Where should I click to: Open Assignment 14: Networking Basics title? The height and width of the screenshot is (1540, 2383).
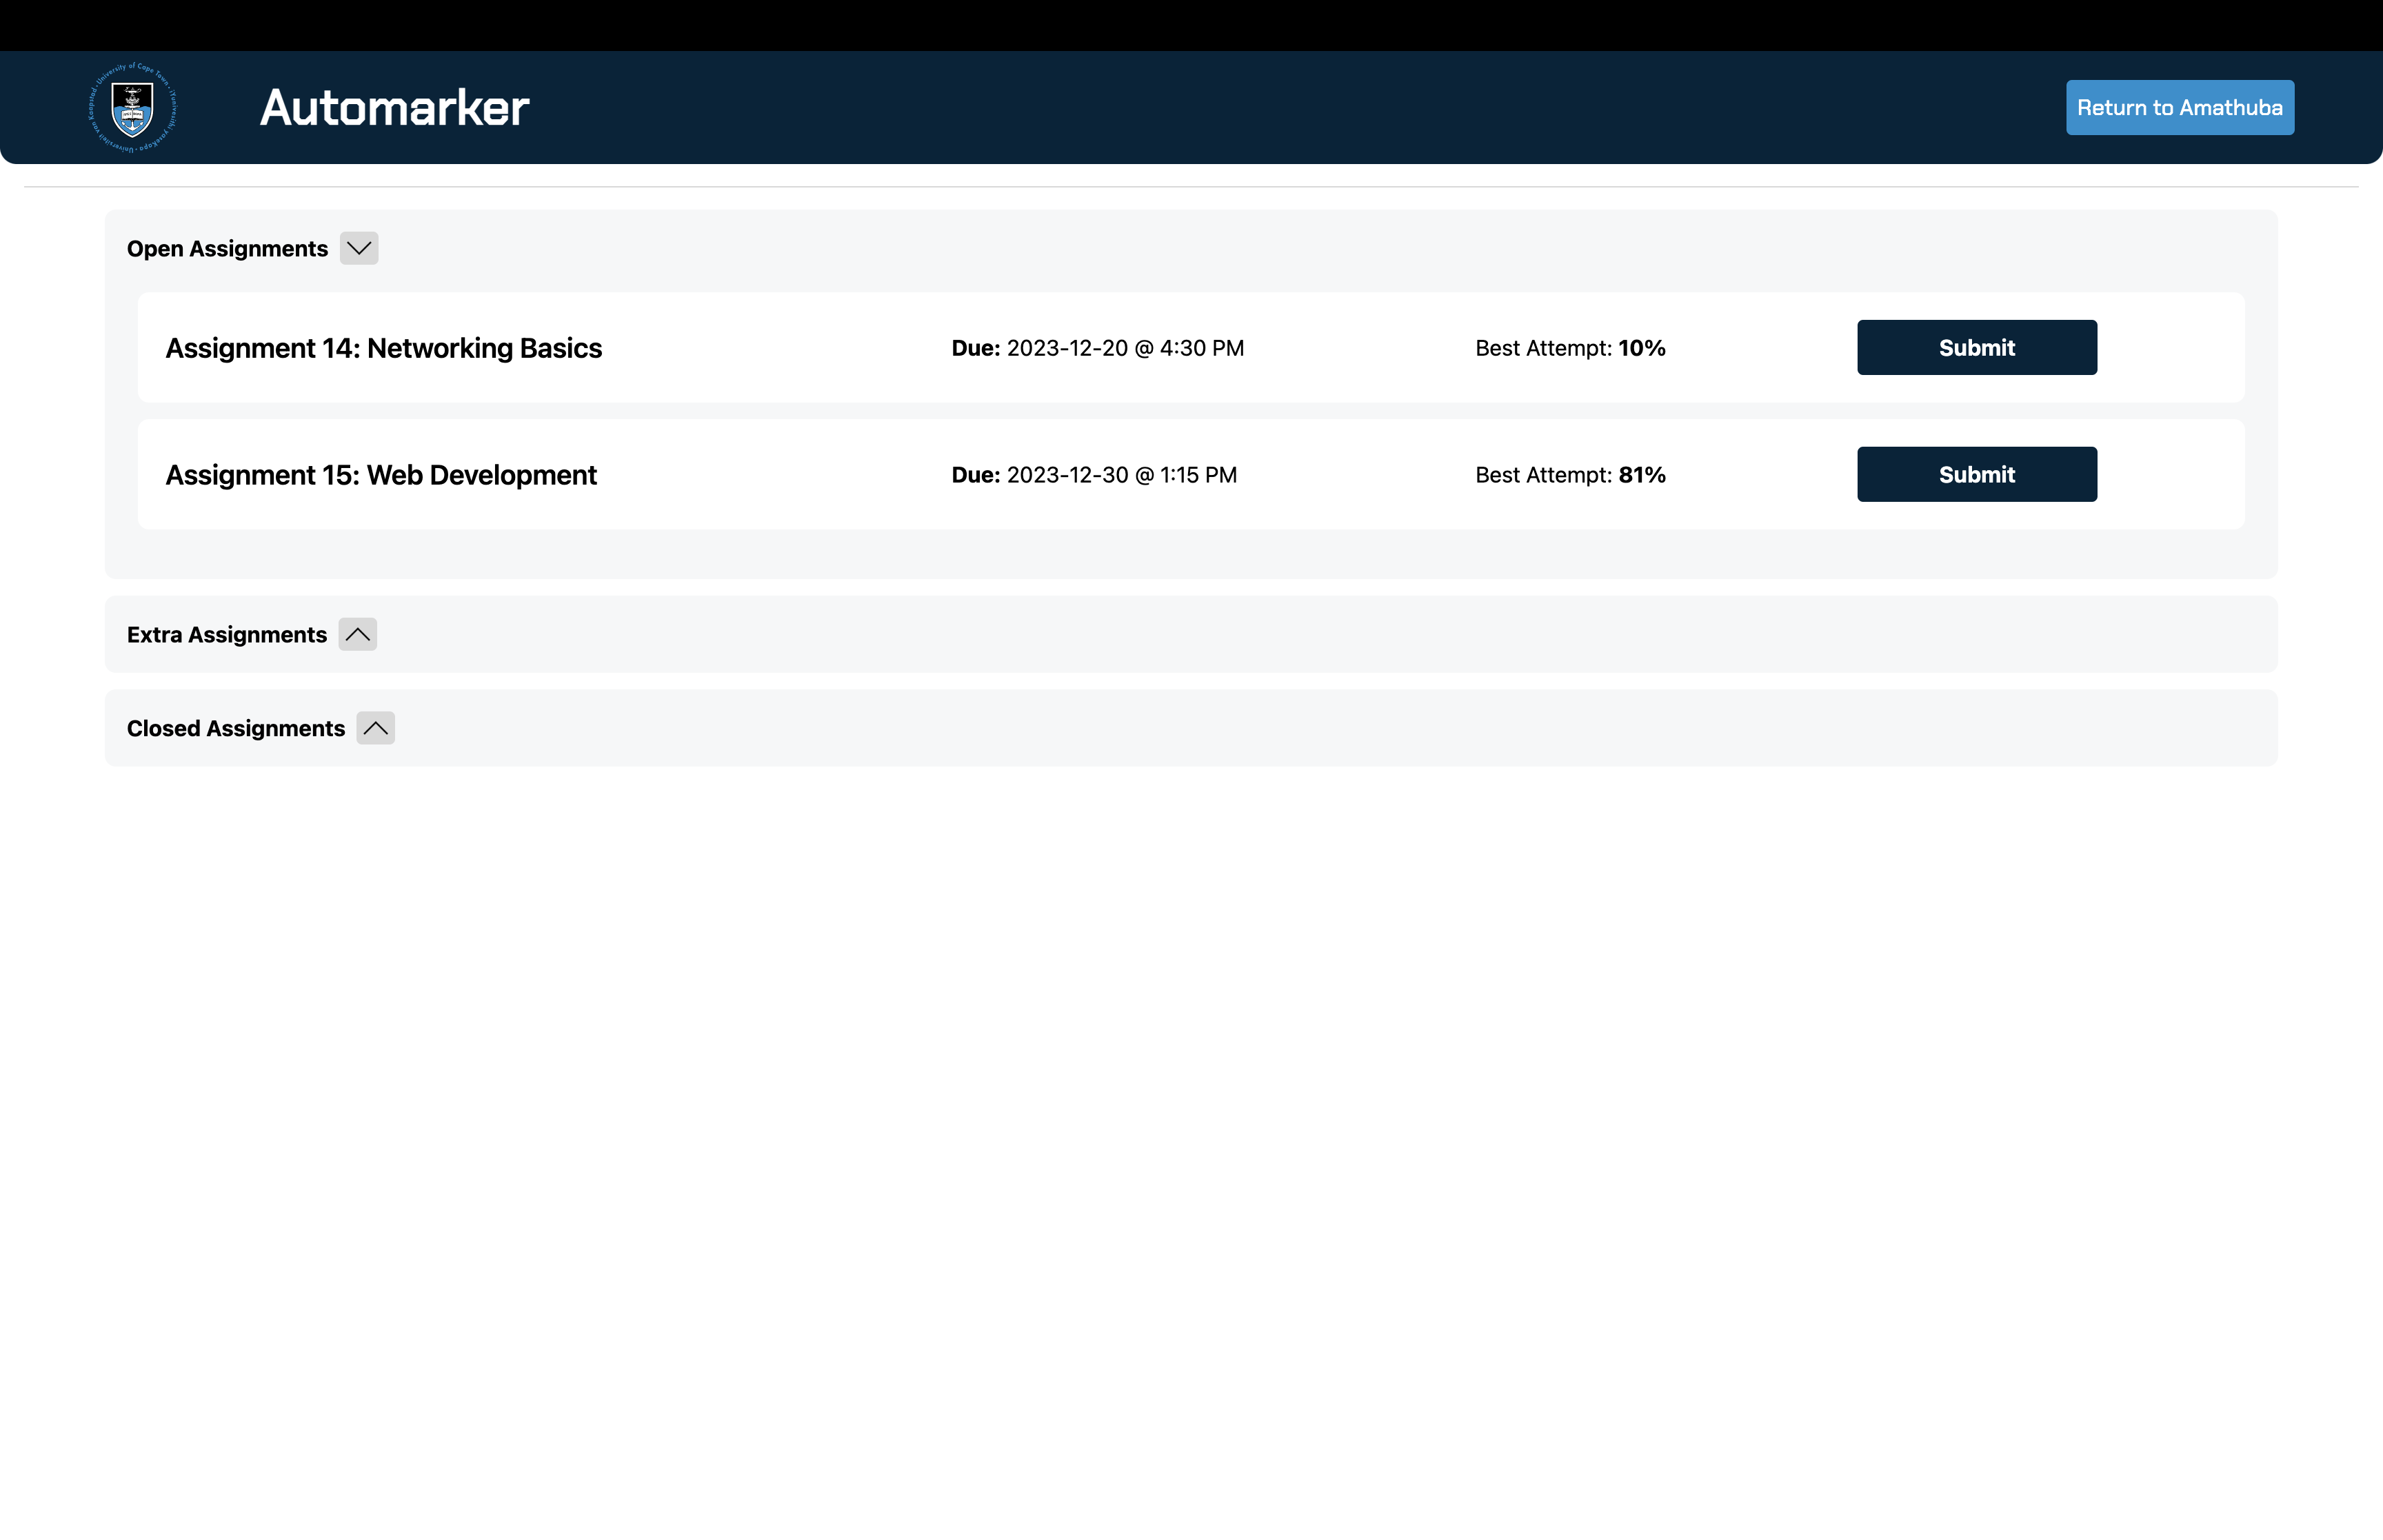pos(383,348)
